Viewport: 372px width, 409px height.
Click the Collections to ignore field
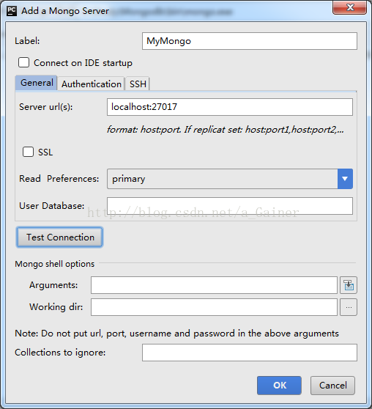250,353
